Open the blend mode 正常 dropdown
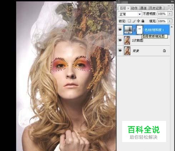The height and width of the screenshot is (151, 175). 130,14
